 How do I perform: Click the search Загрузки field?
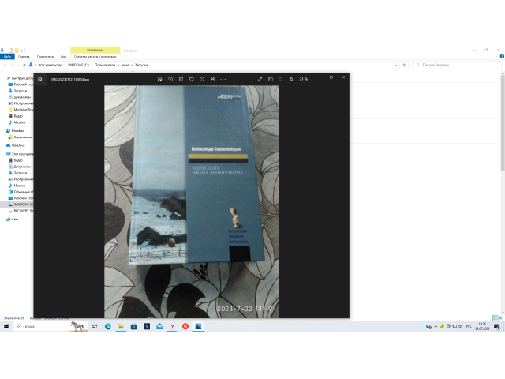pyautogui.click(x=456, y=65)
